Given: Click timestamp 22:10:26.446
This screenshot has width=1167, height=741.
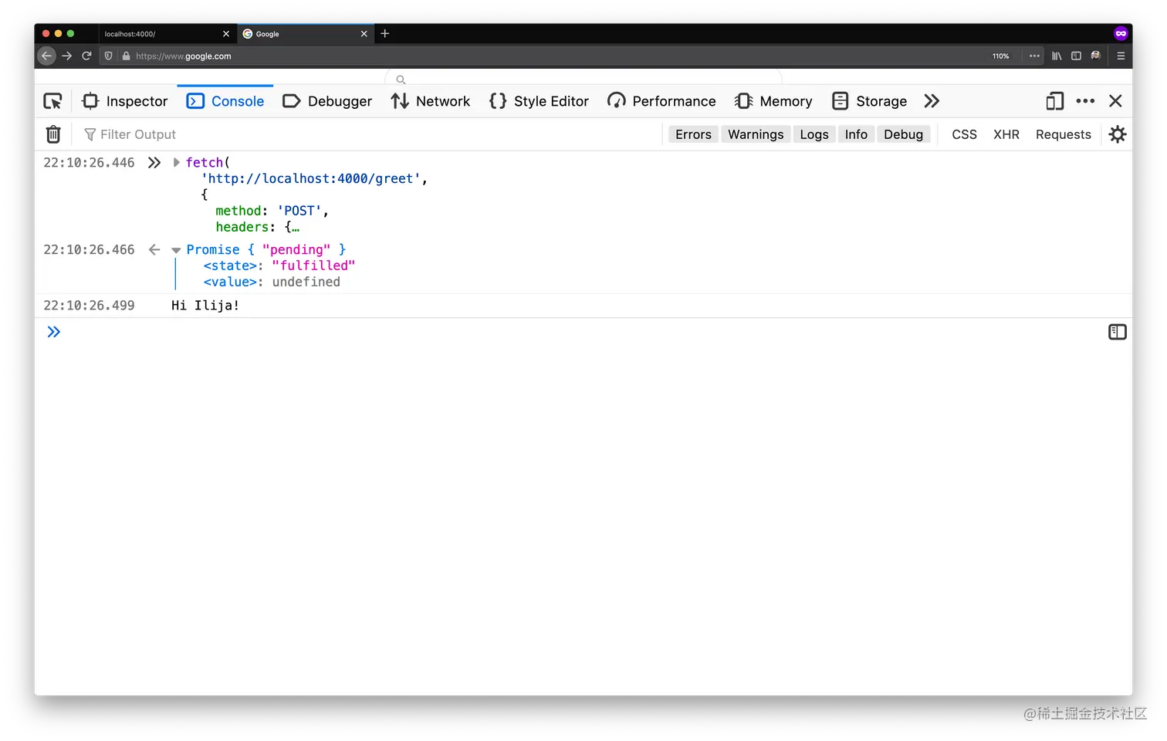Looking at the screenshot, I should pyautogui.click(x=89, y=162).
